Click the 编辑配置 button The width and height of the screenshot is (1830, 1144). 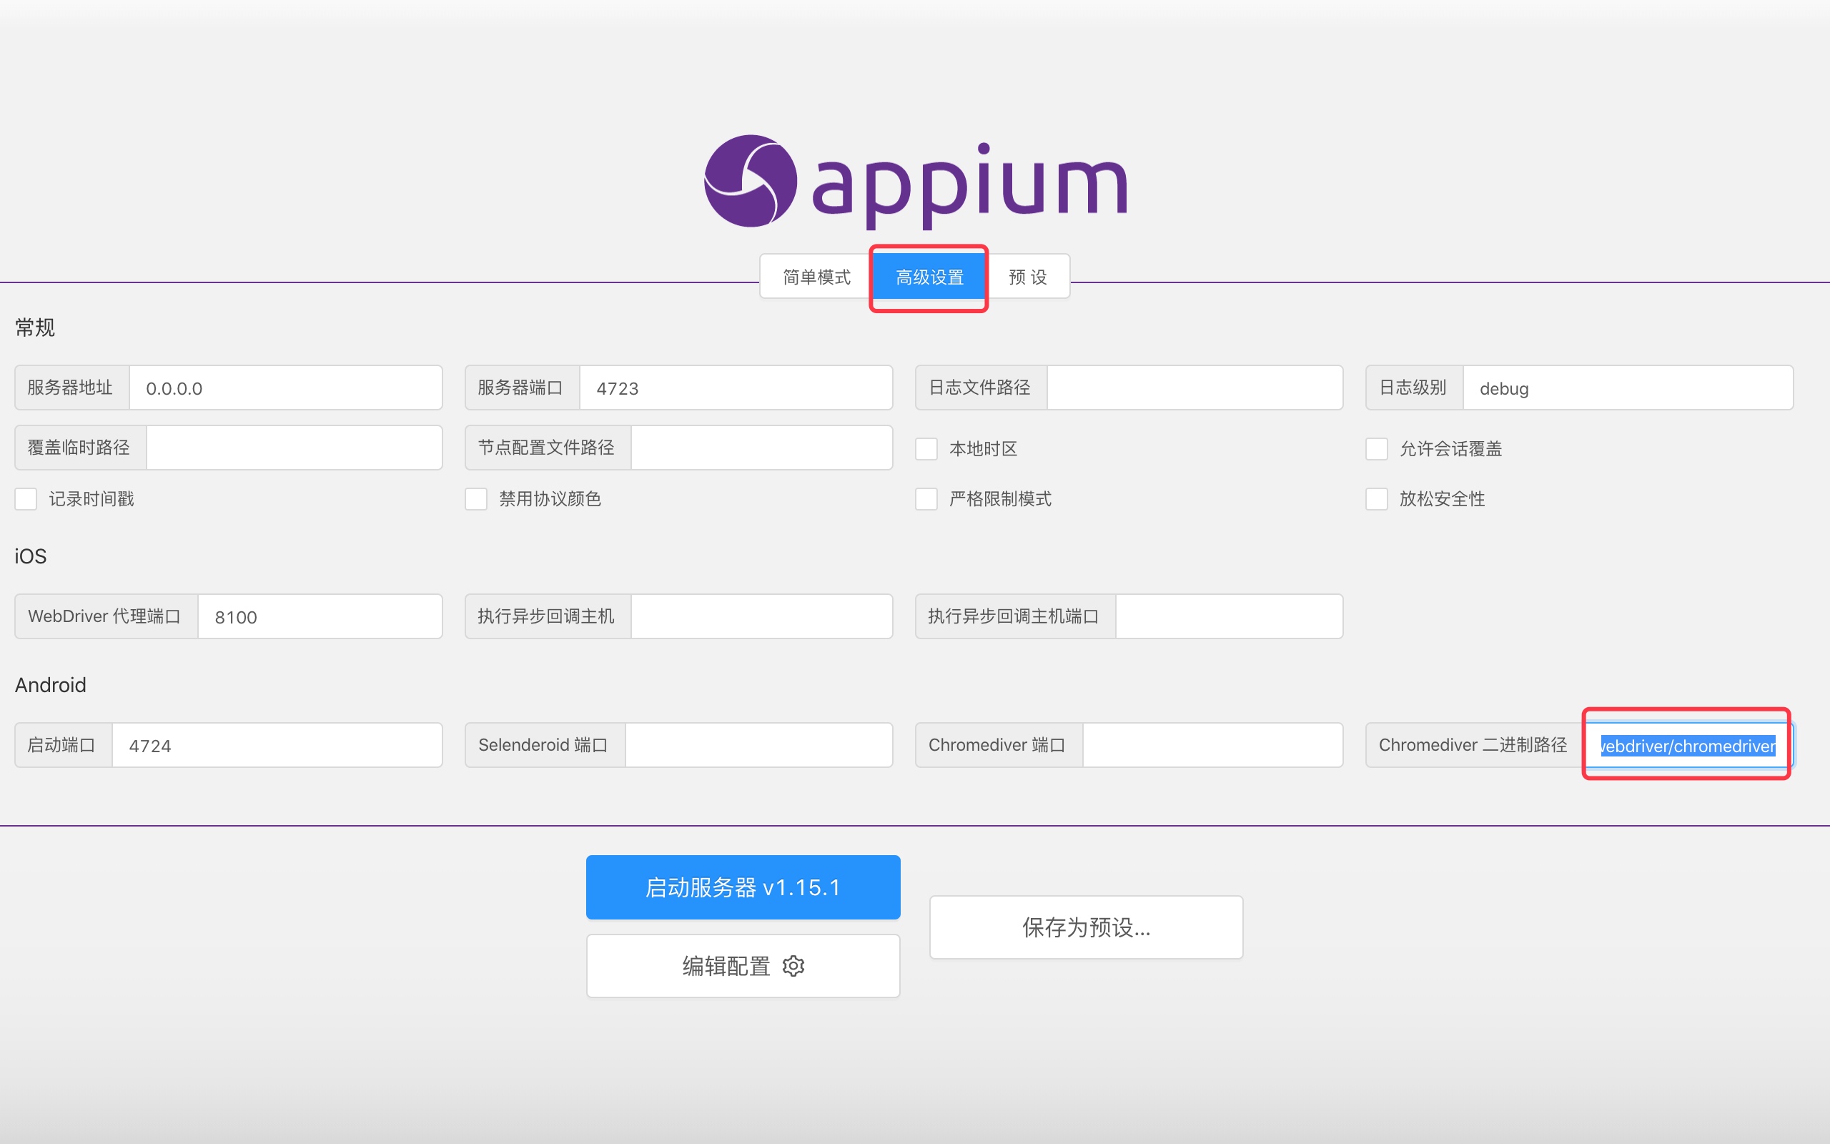[x=743, y=966]
